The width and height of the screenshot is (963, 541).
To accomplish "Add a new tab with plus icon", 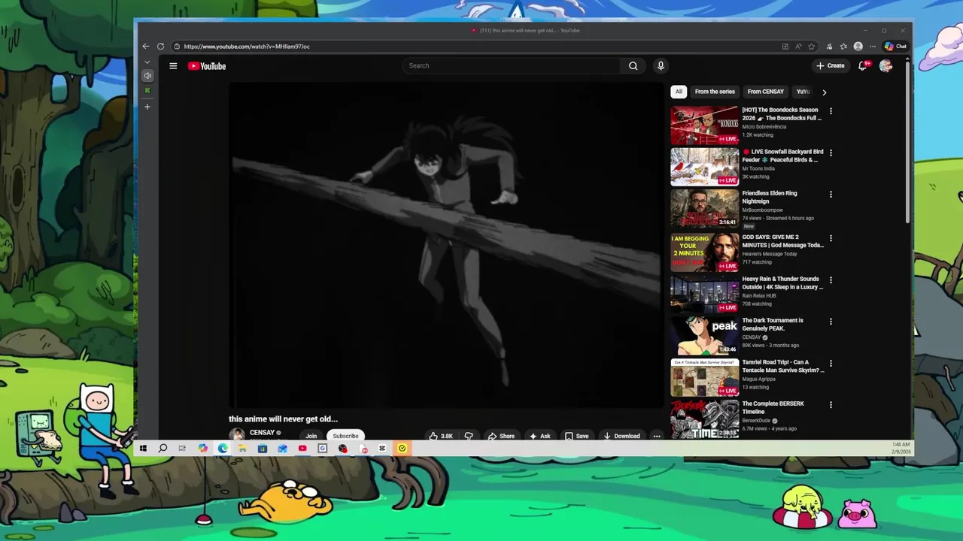I will (147, 107).
